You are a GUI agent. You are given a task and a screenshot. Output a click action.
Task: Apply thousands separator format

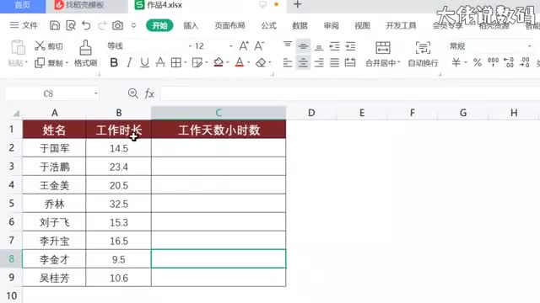tap(493, 62)
